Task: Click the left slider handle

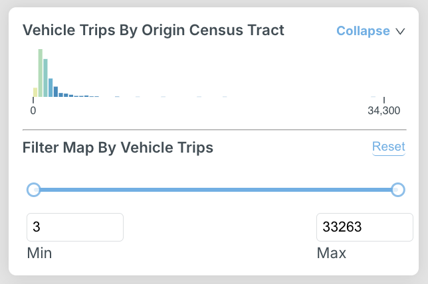Action: coord(34,190)
